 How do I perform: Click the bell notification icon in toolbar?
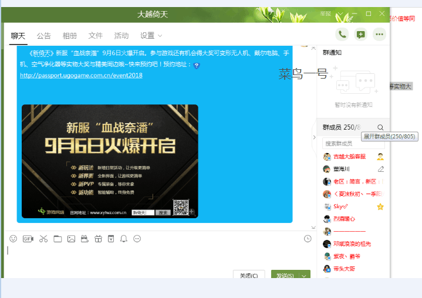(x=124, y=239)
